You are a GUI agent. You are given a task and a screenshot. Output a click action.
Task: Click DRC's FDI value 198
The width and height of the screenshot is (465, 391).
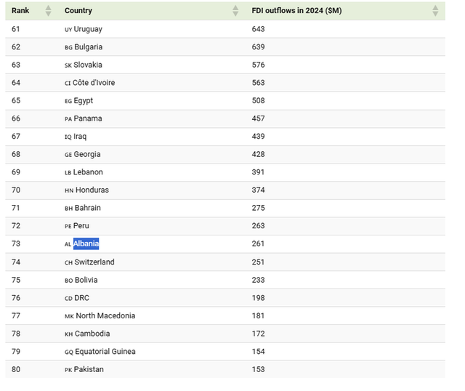(258, 298)
